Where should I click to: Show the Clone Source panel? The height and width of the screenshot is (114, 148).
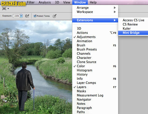(95, 62)
